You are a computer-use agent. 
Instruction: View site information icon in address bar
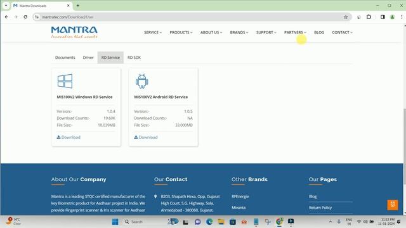click(37, 17)
